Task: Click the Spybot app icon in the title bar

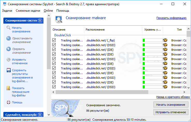Action: tap(5, 4)
